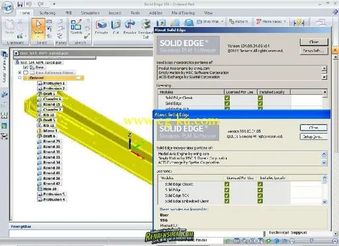Open the View ribbon tab

point(208,13)
